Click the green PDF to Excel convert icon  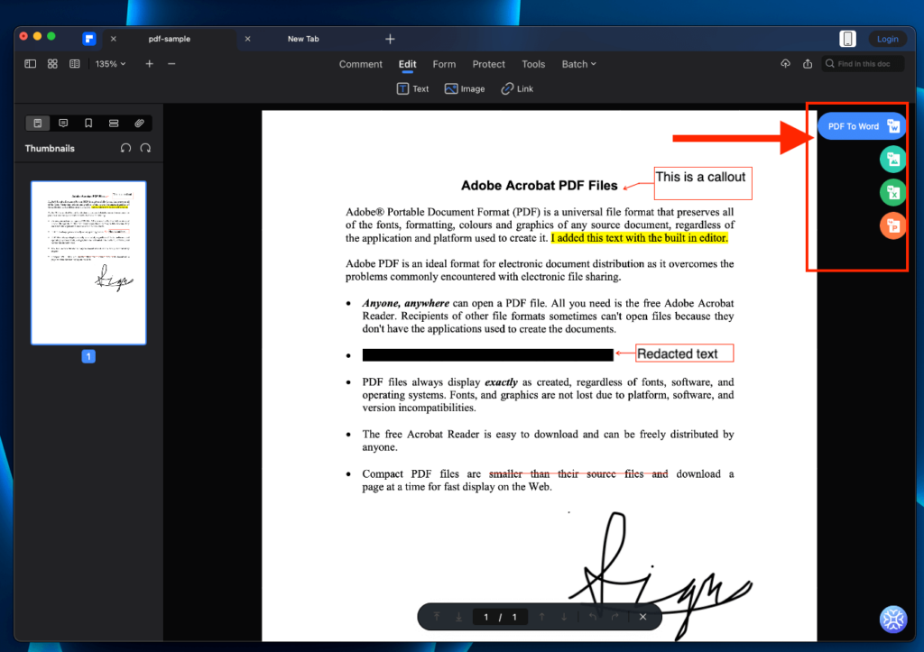pyautogui.click(x=892, y=193)
